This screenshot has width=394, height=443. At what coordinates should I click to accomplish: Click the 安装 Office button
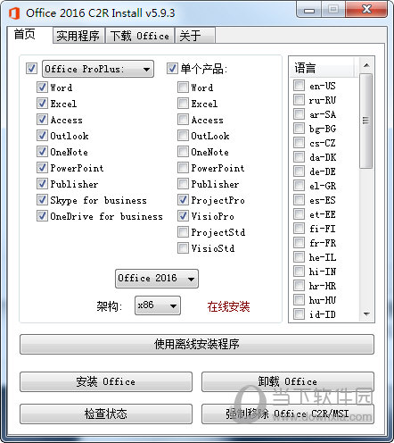tap(106, 381)
